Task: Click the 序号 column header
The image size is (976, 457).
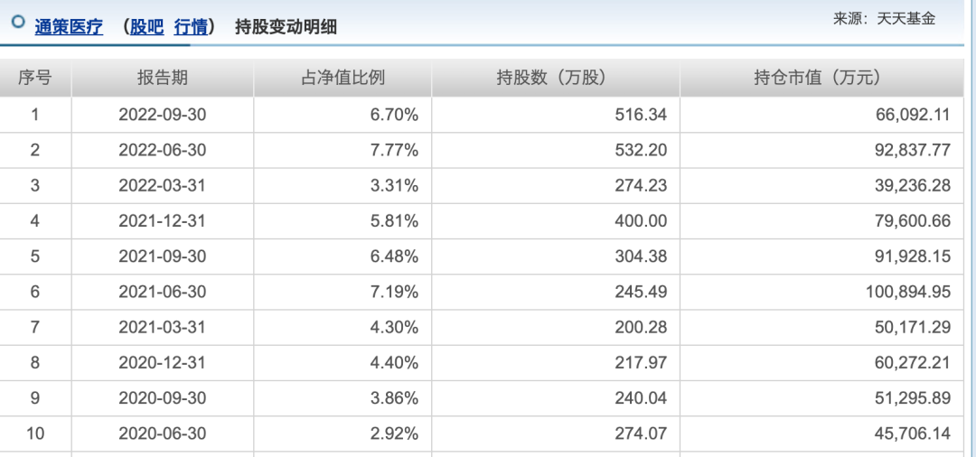Action: [35, 78]
